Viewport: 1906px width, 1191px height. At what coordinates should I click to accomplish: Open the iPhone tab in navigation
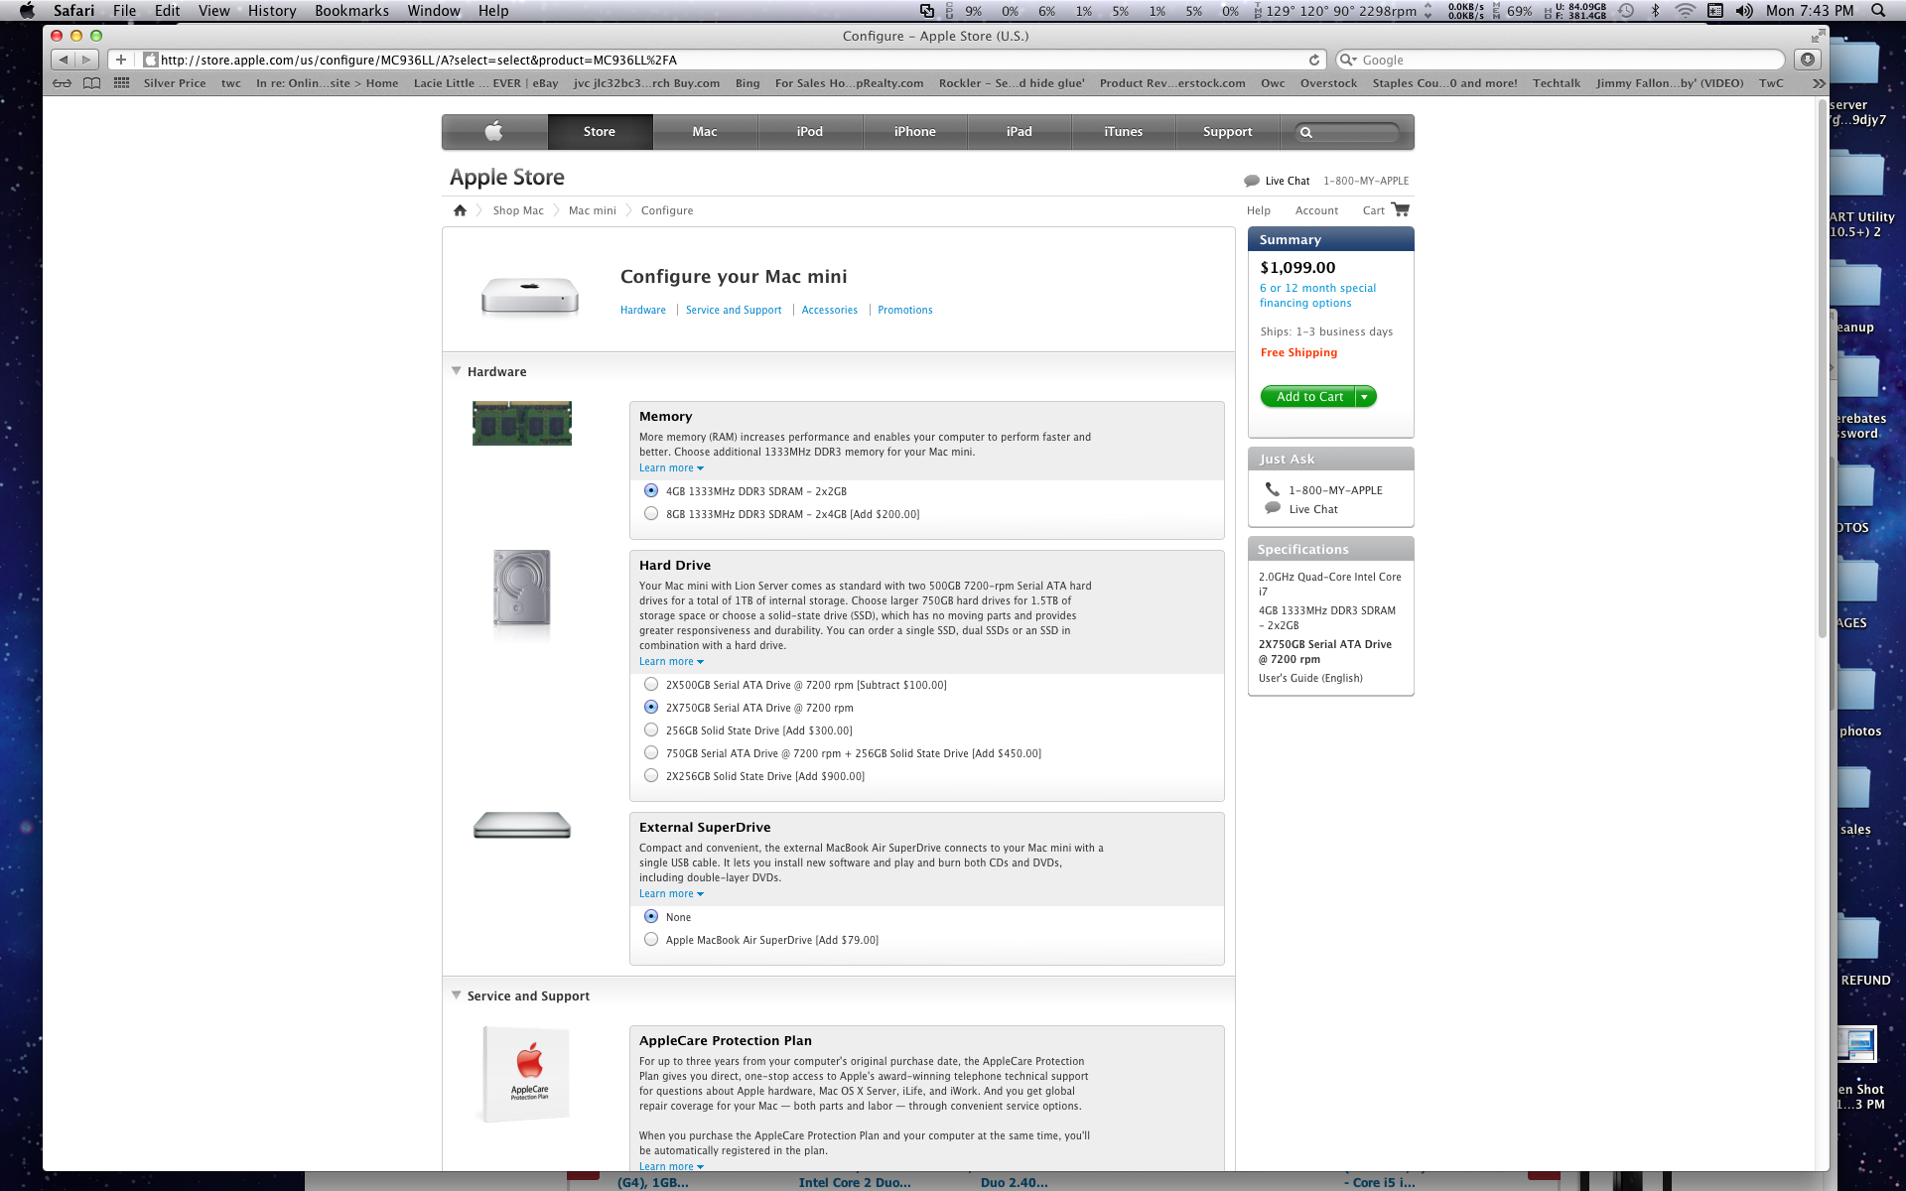point(914,131)
